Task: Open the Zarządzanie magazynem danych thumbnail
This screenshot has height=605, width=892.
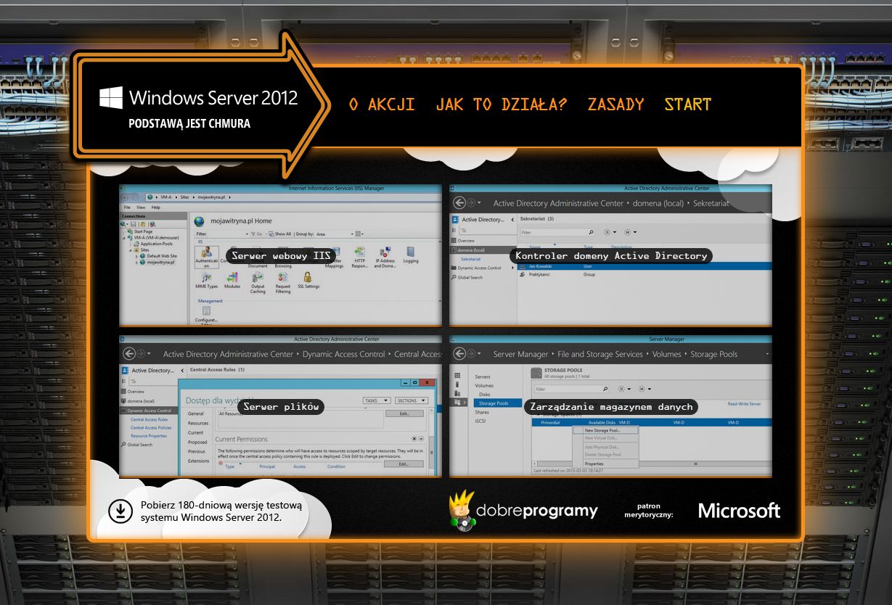Action: [x=610, y=406]
